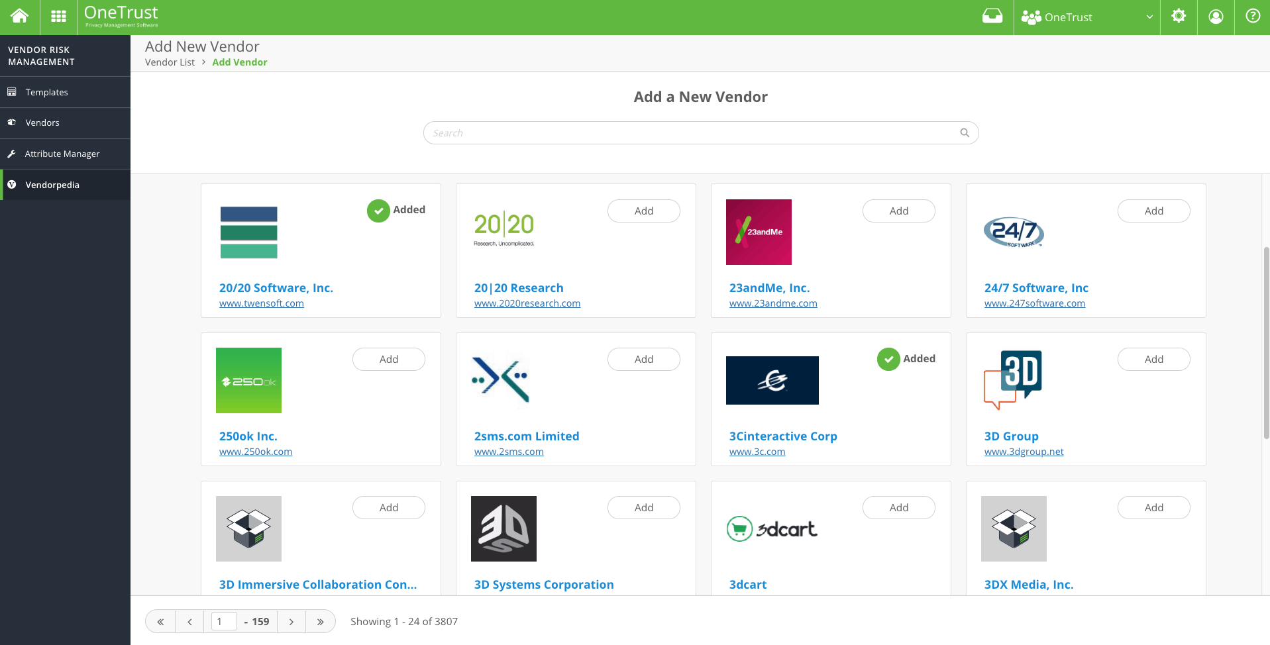Click the 250ok green logo

pos(248,380)
